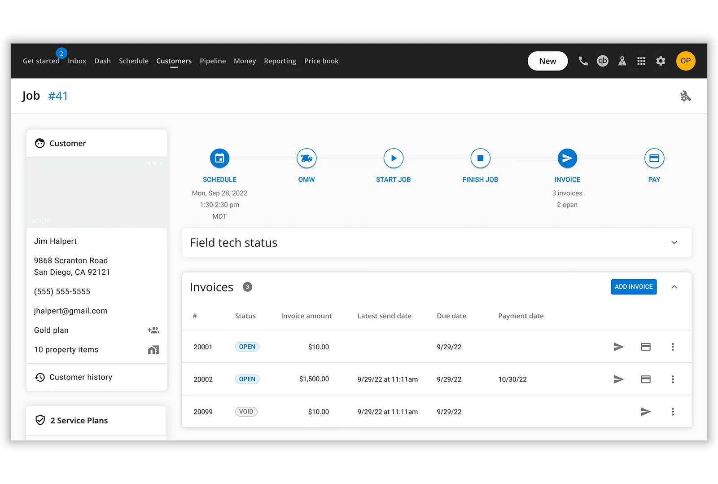Open the Inbox tab
718x484 pixels.
click(x=77, y=61)
